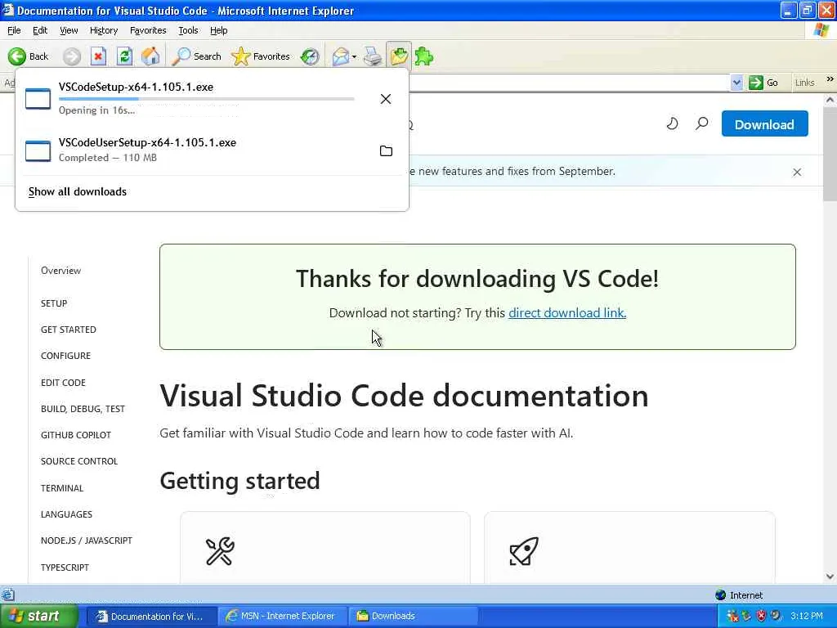
Task: Expand GITHUB COPILOT sidebar section
Action: pyautogui.click(x=76, y=435)
